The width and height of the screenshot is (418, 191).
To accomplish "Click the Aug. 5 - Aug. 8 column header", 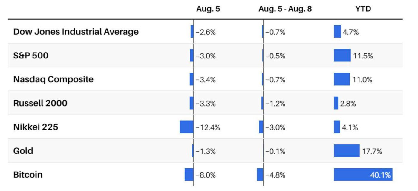I will (285, 9).
